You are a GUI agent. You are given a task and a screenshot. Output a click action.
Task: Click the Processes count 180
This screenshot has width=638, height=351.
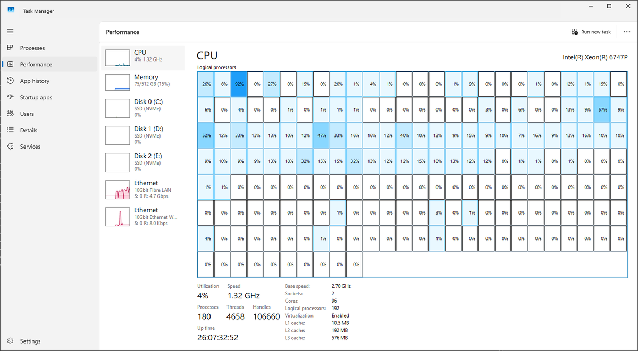(204, 316)
